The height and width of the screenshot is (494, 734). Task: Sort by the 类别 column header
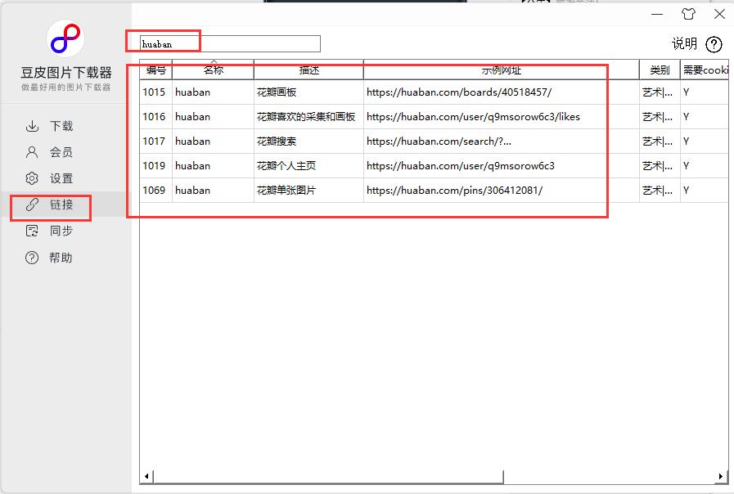pos(660,70)
